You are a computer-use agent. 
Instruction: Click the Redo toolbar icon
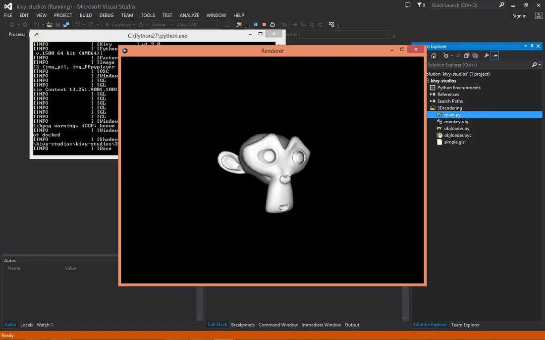91,25
